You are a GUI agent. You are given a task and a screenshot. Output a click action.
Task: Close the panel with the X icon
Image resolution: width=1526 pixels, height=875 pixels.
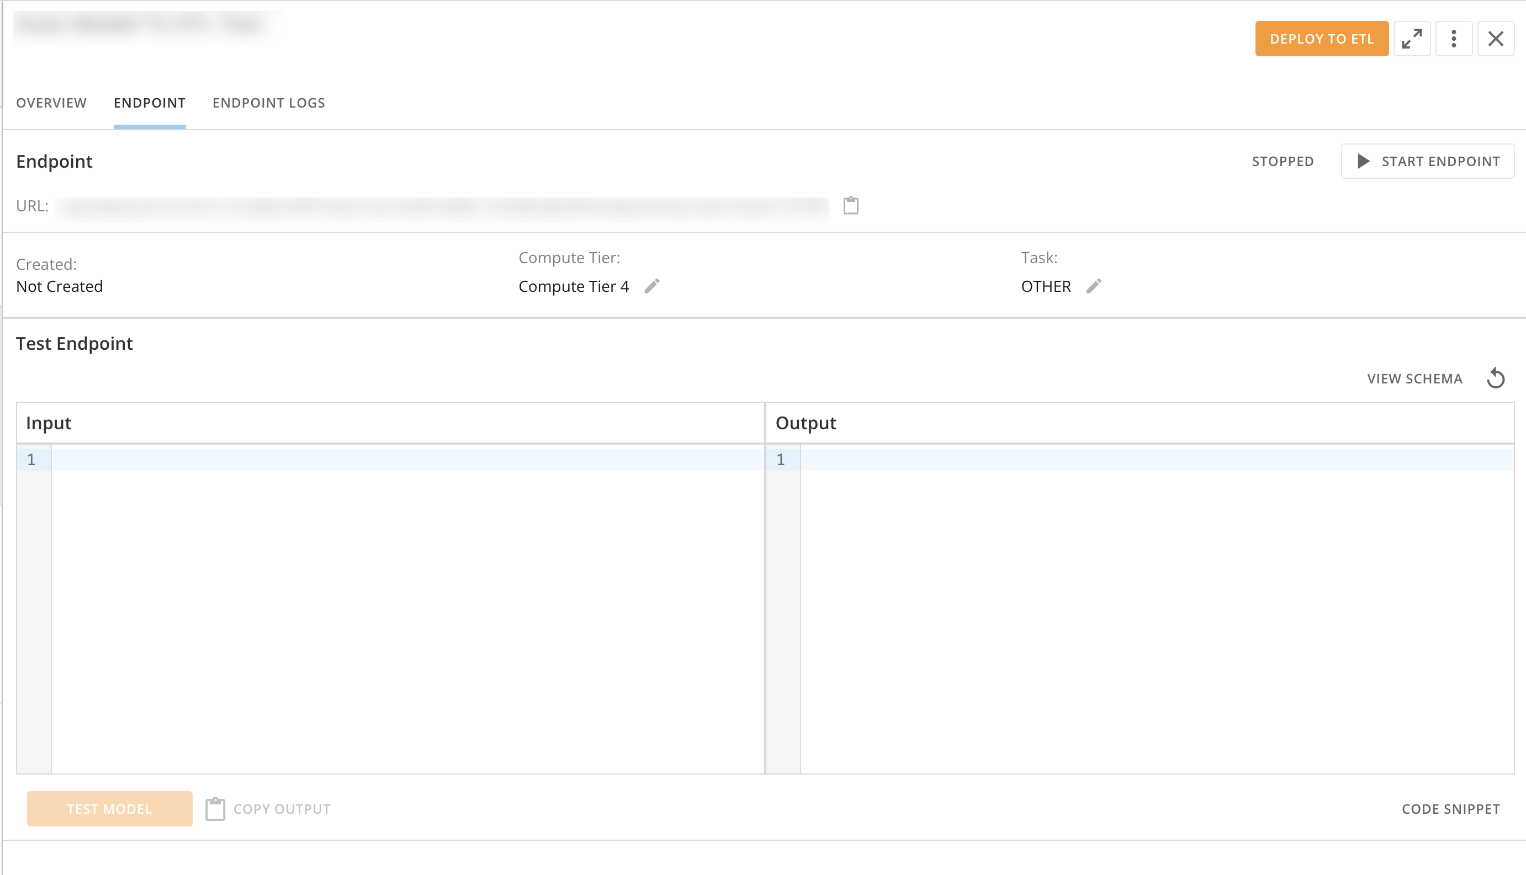[1496, 39]
